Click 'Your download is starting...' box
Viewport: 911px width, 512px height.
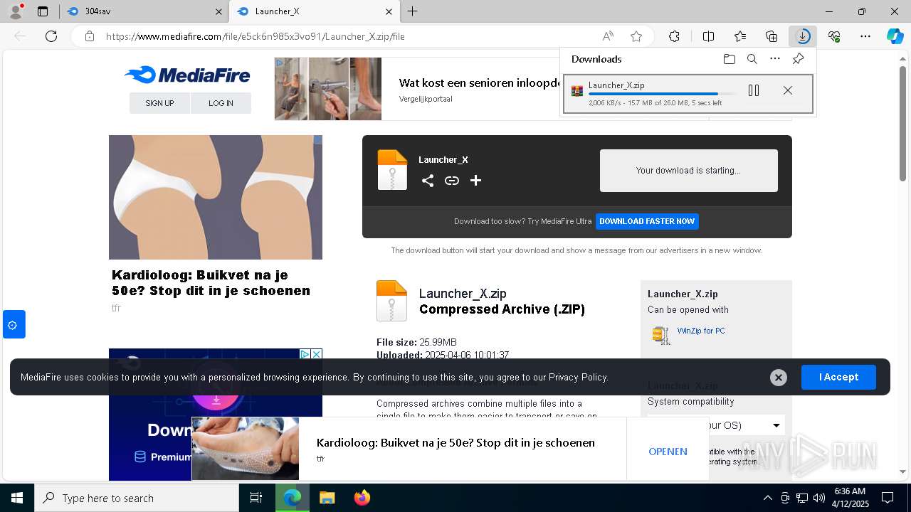(688, 171)
